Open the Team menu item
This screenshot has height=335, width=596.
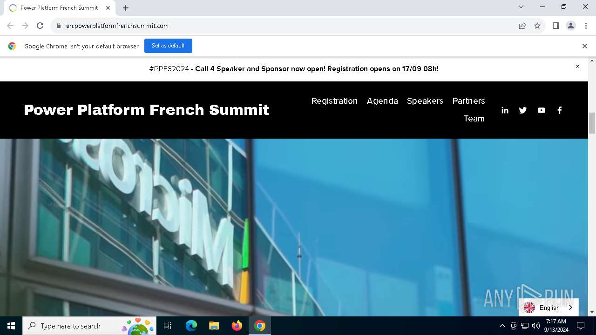point(474,119)
